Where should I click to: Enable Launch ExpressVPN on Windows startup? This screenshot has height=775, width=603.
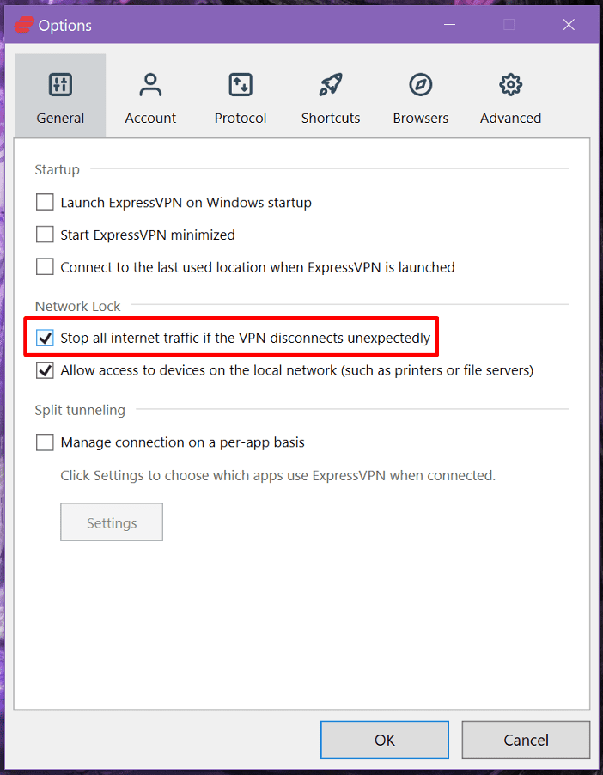point(45,203)
